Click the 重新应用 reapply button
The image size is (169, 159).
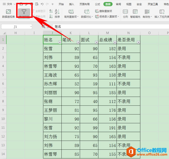(x=39, y=17)
